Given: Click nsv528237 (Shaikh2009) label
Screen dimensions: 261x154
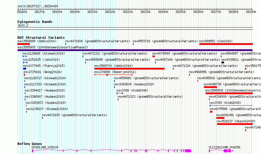Looking at the screenshot, I should [236, 121].
